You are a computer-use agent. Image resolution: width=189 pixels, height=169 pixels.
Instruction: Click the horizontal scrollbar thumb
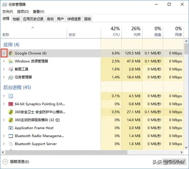(66, 152)
